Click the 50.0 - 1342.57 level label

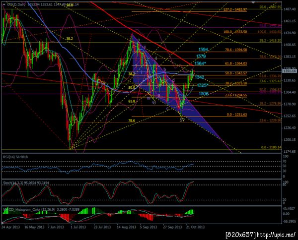tap(236, 73)
